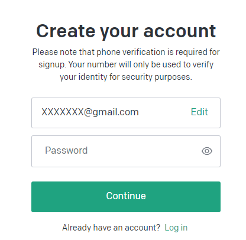This screenshot has height=240, width=246.
Task: Go to sign-in via Log in
Action: tap(176, 228)
